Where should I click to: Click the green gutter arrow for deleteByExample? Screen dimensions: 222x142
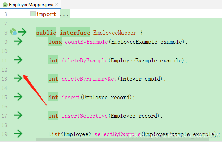pos(18,60)
